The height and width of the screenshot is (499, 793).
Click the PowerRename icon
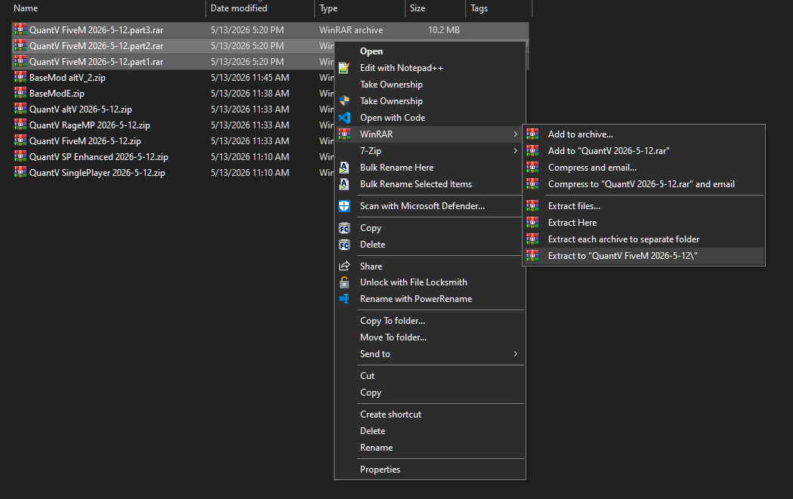(344, 299)
